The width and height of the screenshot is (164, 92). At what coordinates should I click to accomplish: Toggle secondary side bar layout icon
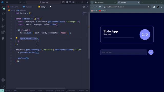click(70, 2)
